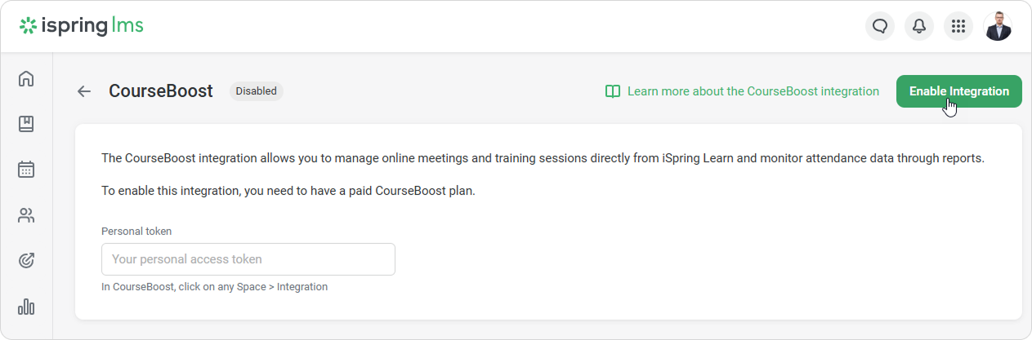Open the Reports bar chart icon

(26, 307)
